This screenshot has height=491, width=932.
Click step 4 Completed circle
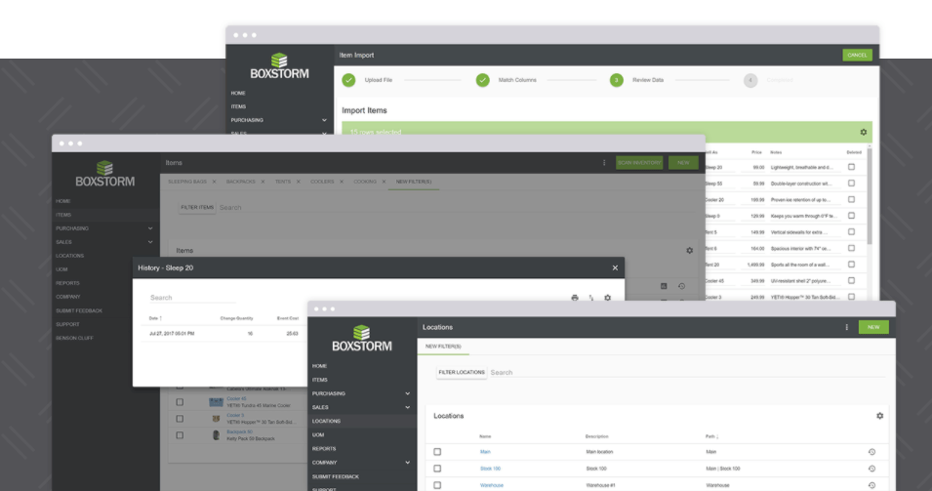pos(750,80)
